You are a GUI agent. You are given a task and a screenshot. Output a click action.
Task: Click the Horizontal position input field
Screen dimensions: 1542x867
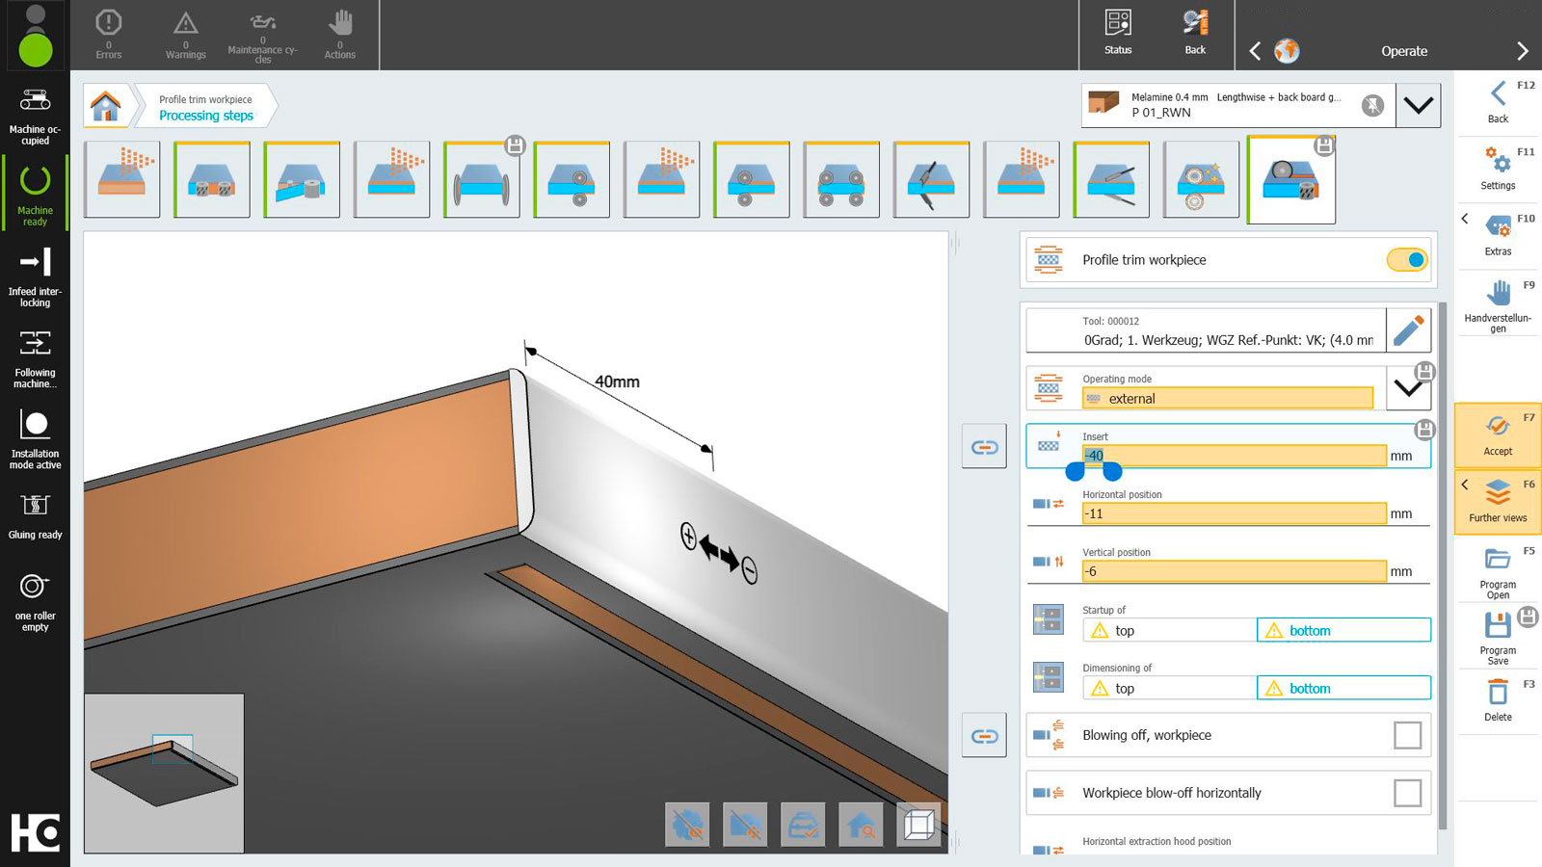point(1234,513)
